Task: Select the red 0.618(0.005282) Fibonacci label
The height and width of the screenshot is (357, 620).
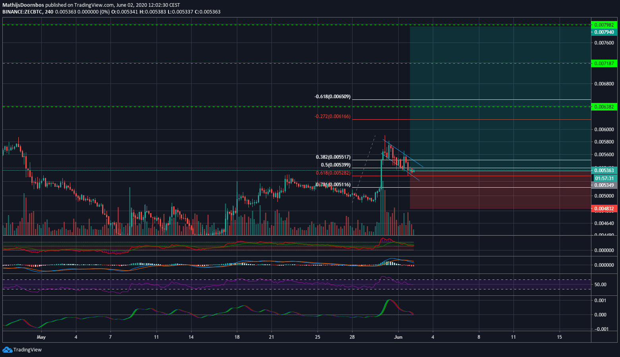Action: pyautogui.click(x=333, y=173)
